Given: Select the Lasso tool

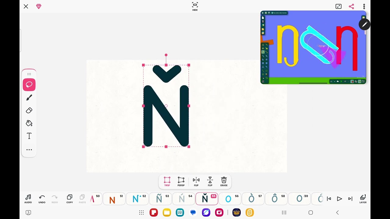Looking at the screenshot, I should (x=29, y=85).
